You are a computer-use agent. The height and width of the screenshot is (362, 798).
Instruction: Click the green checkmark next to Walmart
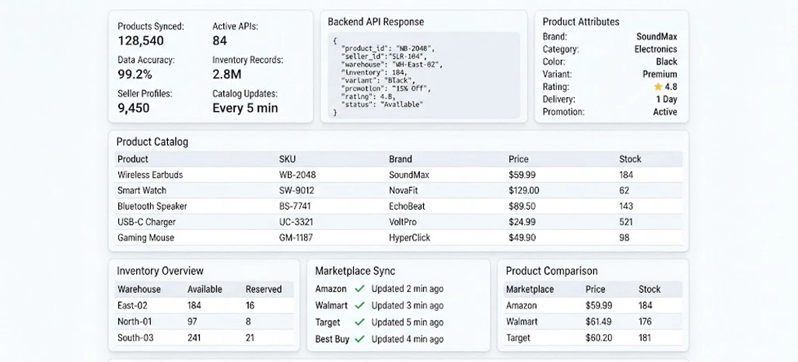360,305
